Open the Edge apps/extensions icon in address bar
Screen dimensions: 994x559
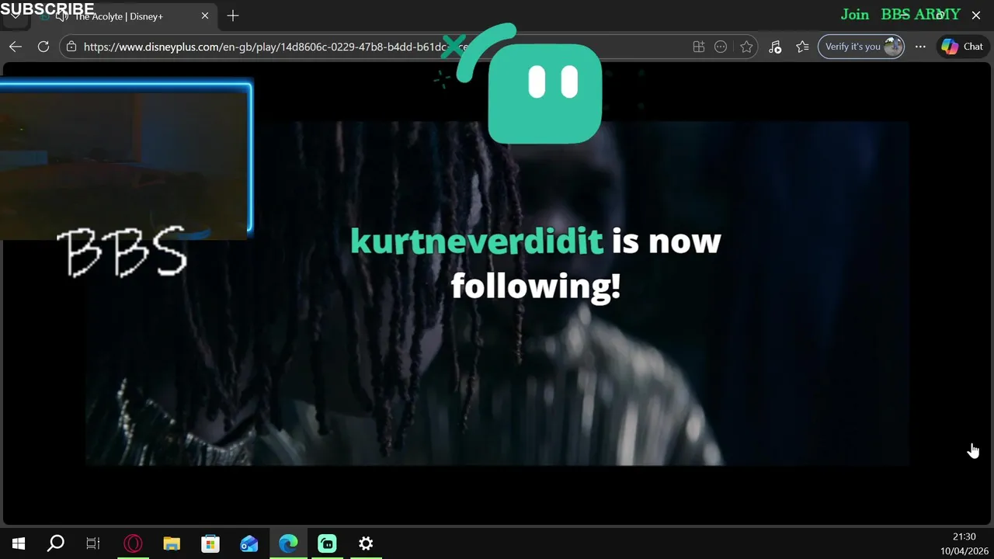tap(699, 47)
